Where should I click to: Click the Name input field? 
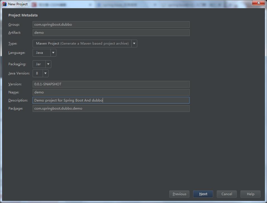pos(111,92)
